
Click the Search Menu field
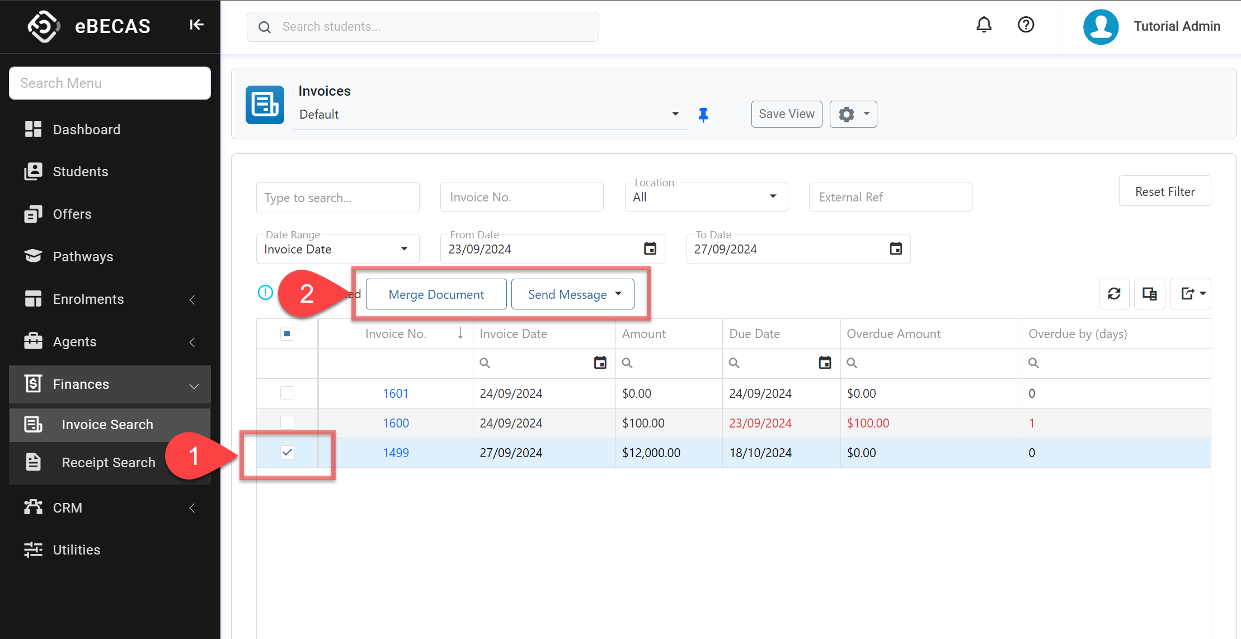point(110,83)
